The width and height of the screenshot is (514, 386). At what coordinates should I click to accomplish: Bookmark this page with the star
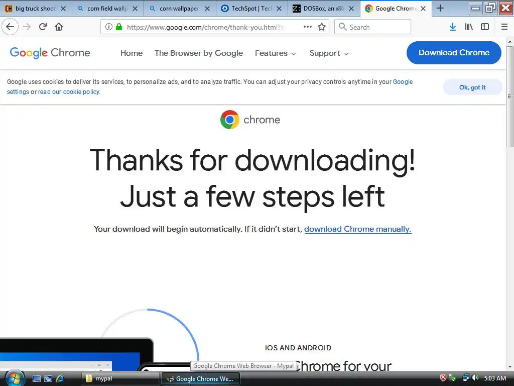(x=322, y=27)
